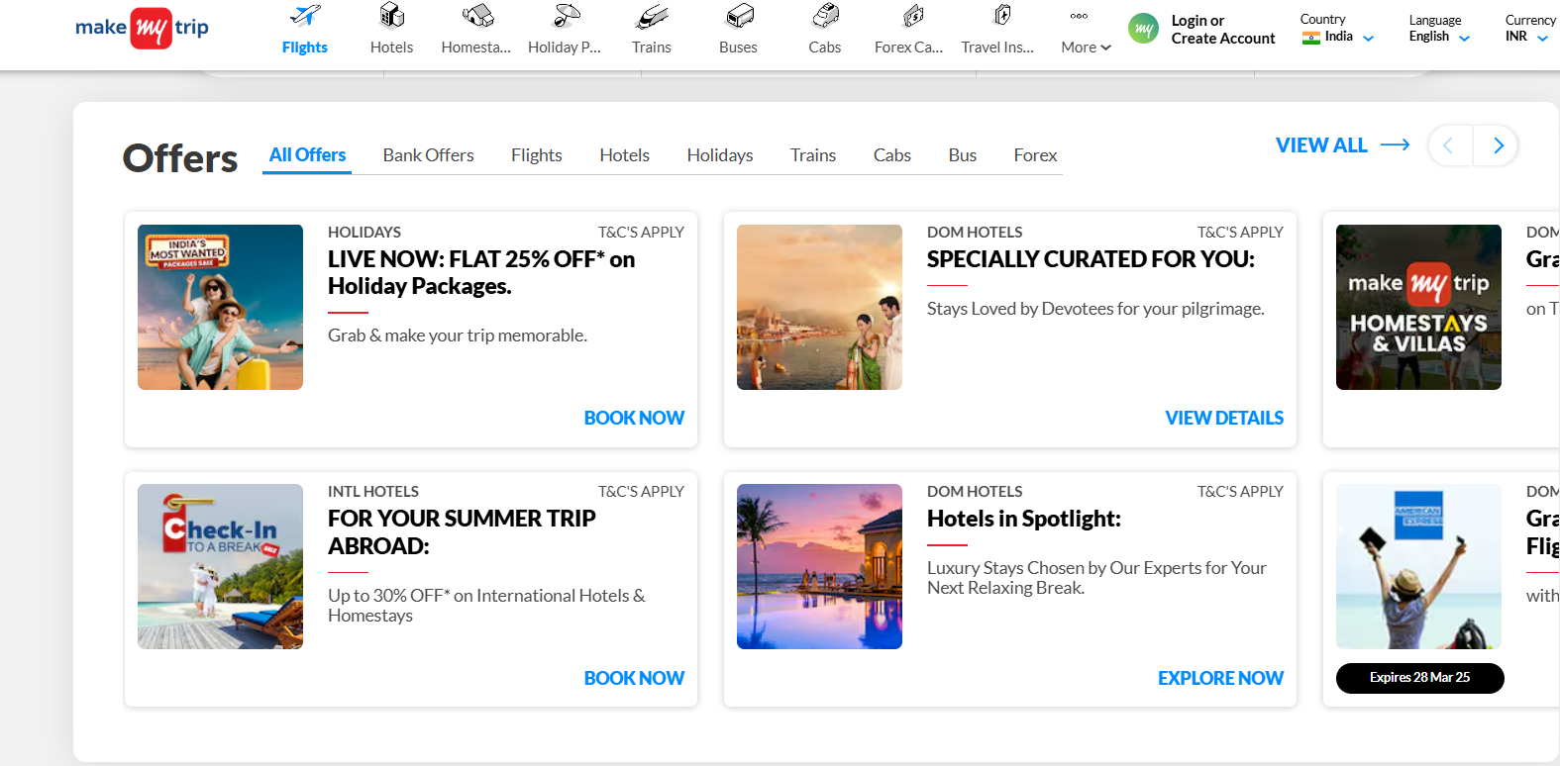This screenshot has width=1560, height=766.
Task: Open the sunset resort pool thumbnail
Action: tap(819, 566)
